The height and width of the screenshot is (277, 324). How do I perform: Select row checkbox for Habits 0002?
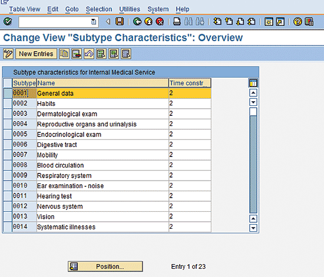(8, 104)
